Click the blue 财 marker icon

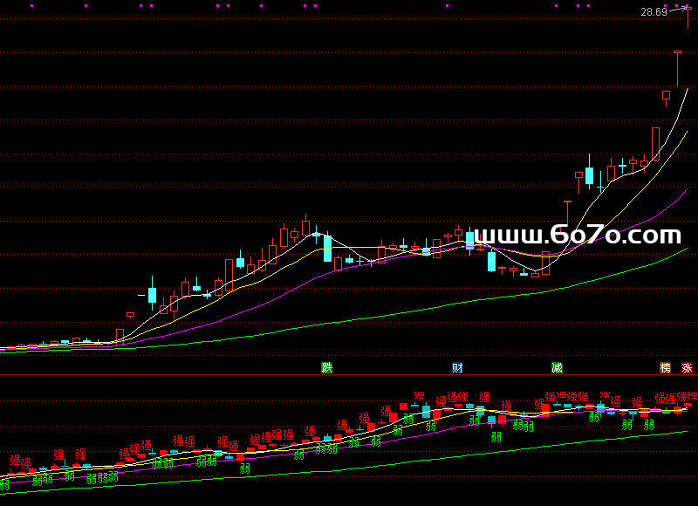click(457, 367)
